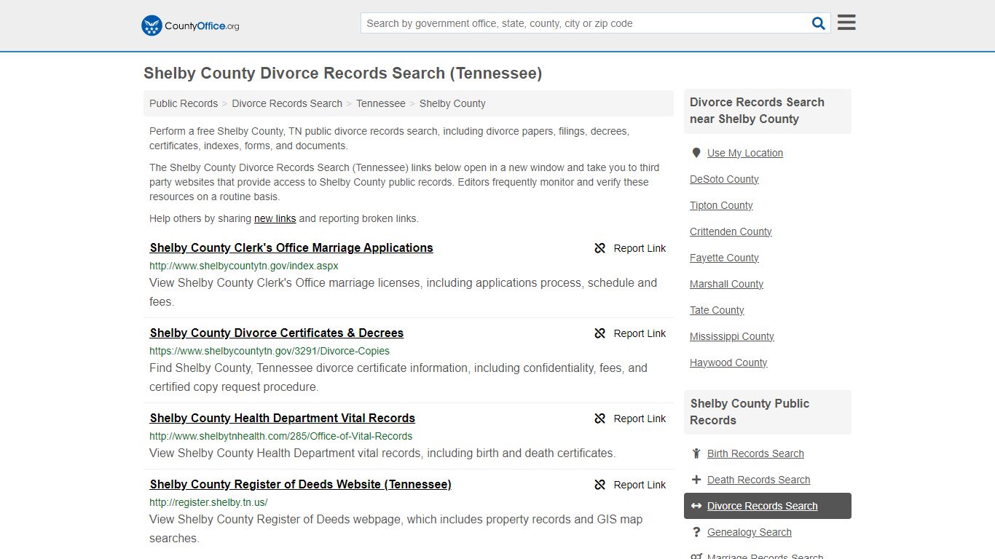The width and height of the screenshot is (995, 559).
Task: Open the hamburger menu icon
Action: click(846, 23)
